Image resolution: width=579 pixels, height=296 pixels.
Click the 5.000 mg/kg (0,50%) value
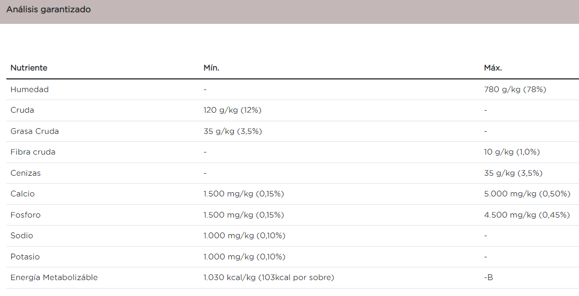tap(527, 194)
